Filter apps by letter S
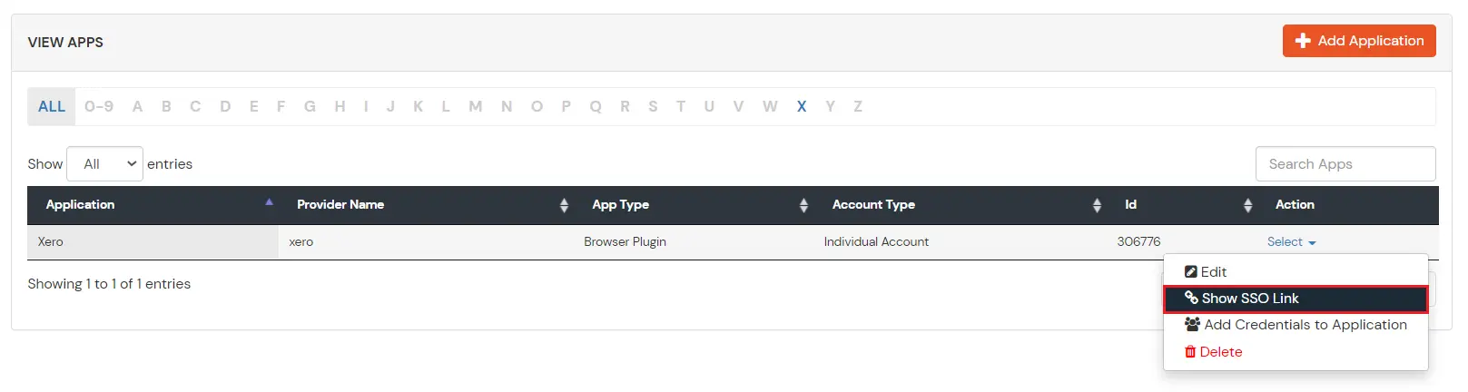This screenshot has height=392, width=1468. (653, 106)
